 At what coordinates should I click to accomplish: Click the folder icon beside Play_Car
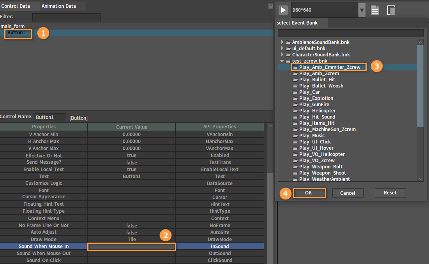point(295,92)
